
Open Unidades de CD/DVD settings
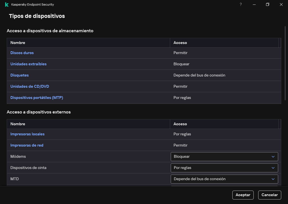pos(30,86)
